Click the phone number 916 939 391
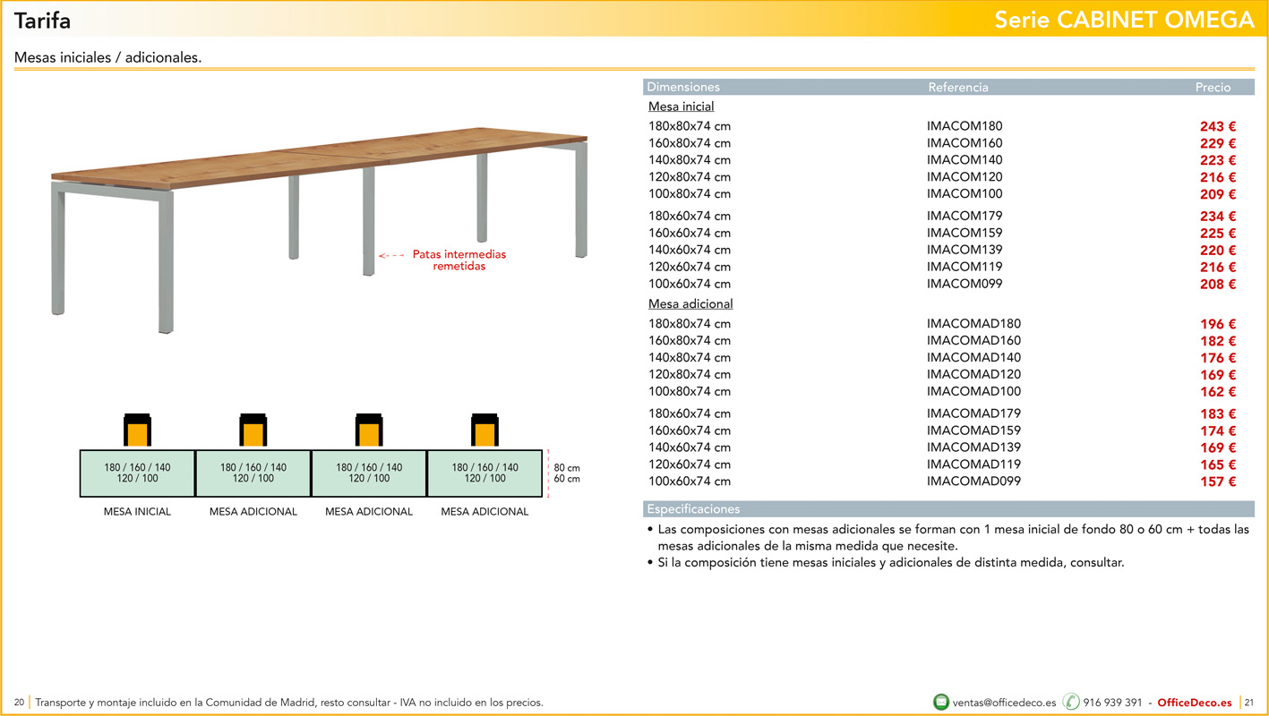Viewport: 1269px width, 716px height. pyautogui.click(x=1112, y=703)
